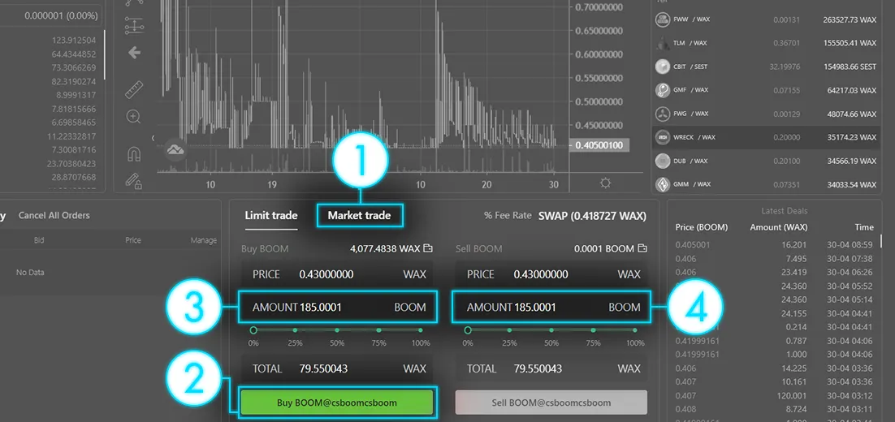The image size is (895, 422).
Task: Switch to the Market trade tab
Action: 360,216
